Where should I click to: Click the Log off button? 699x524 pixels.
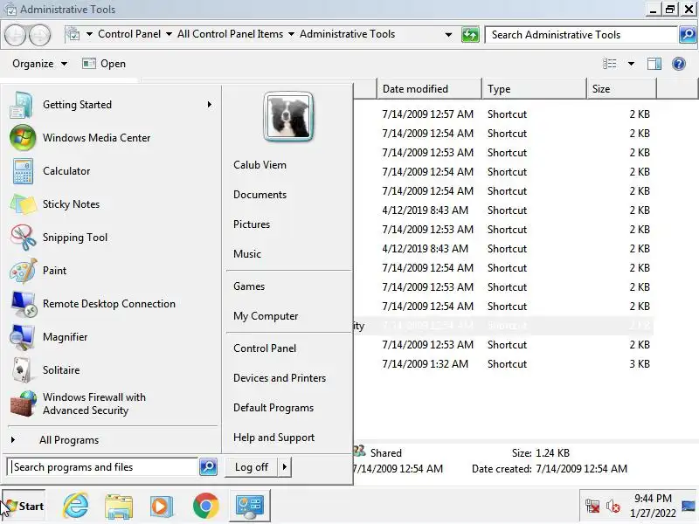[x=252, y=467]
